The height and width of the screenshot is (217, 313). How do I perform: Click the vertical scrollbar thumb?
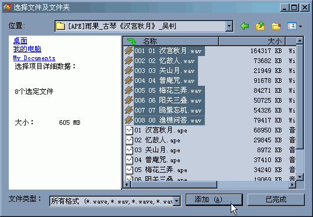300,97
